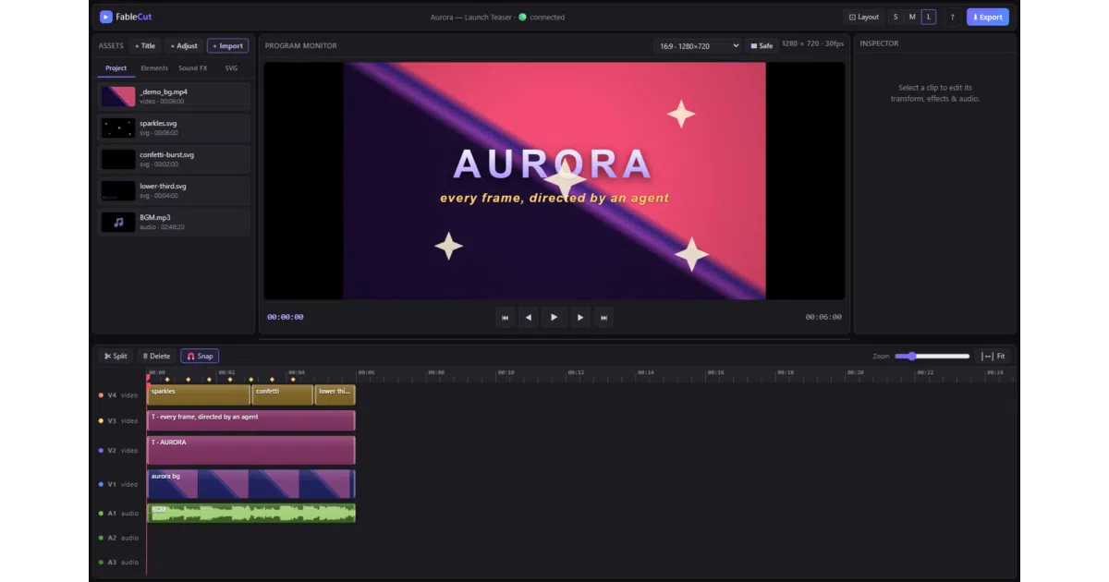This screenshot has width=1109, height=582.
Task: Open the Layout options
Action: point(864,17)
